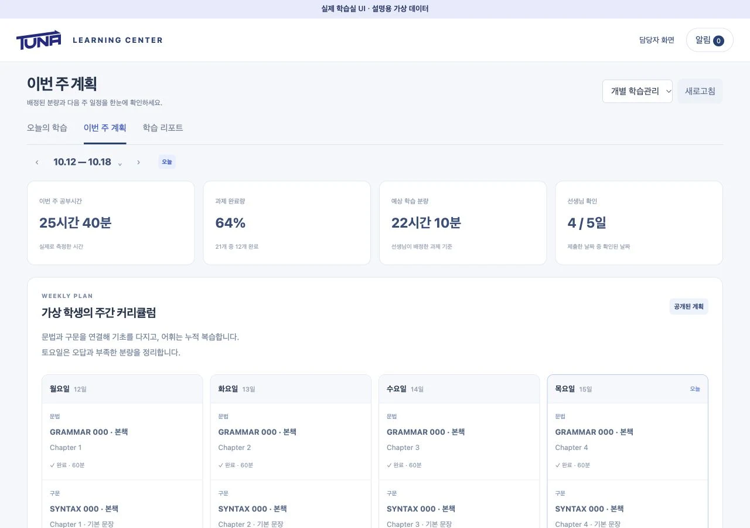Select the 이번 주 계획 tab
Image resolution: width=750 pixels, height=528 pixels.
tap(105, 128)
